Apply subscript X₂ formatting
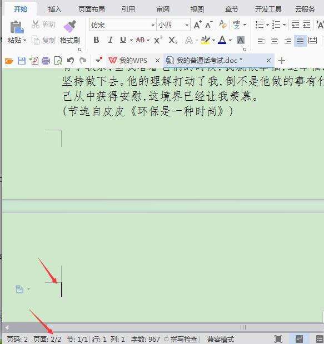324x344 pixels. click(x=173, y=40)
